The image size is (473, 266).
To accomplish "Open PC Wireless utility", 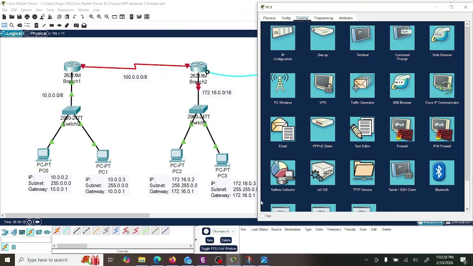I will (x=283, y=85).
